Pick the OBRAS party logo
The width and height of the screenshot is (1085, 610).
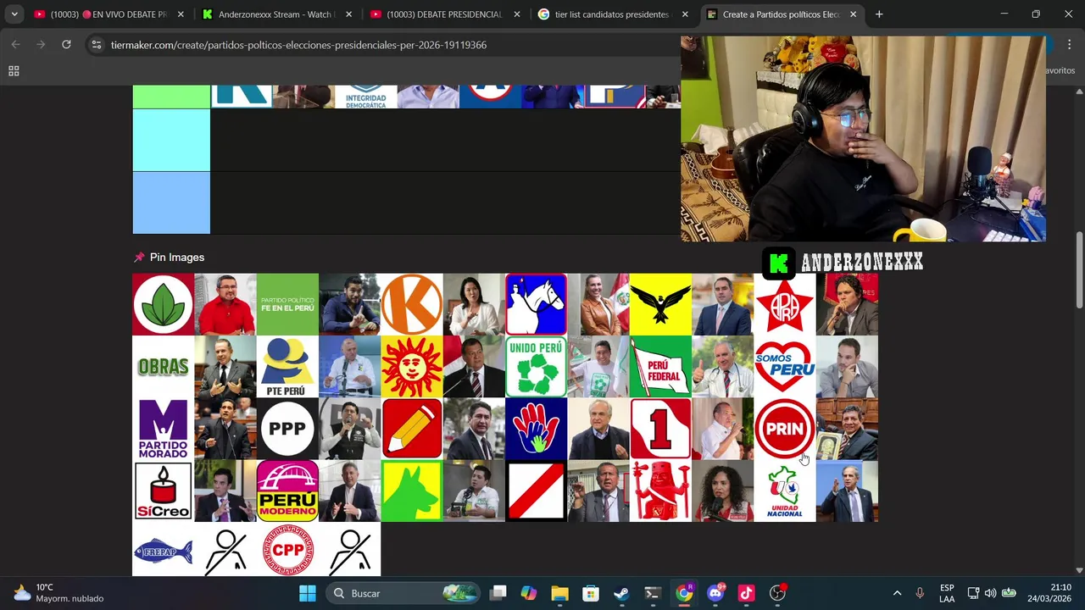(x=163, y=367)
